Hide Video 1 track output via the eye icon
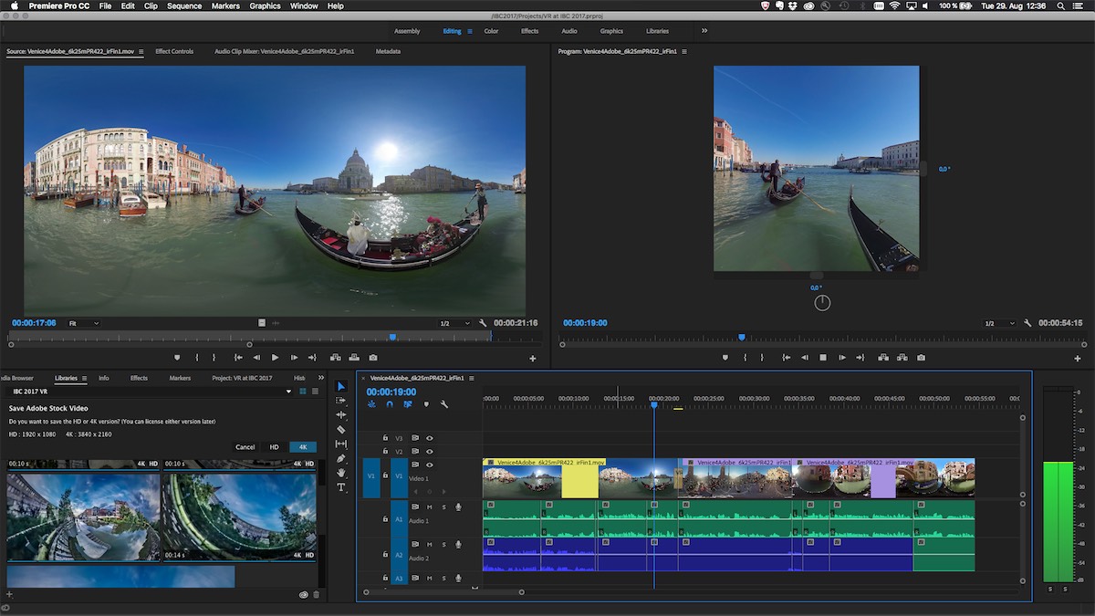Image resolution: width=1095 pixels, height=616 pixels. pos(430,465)
